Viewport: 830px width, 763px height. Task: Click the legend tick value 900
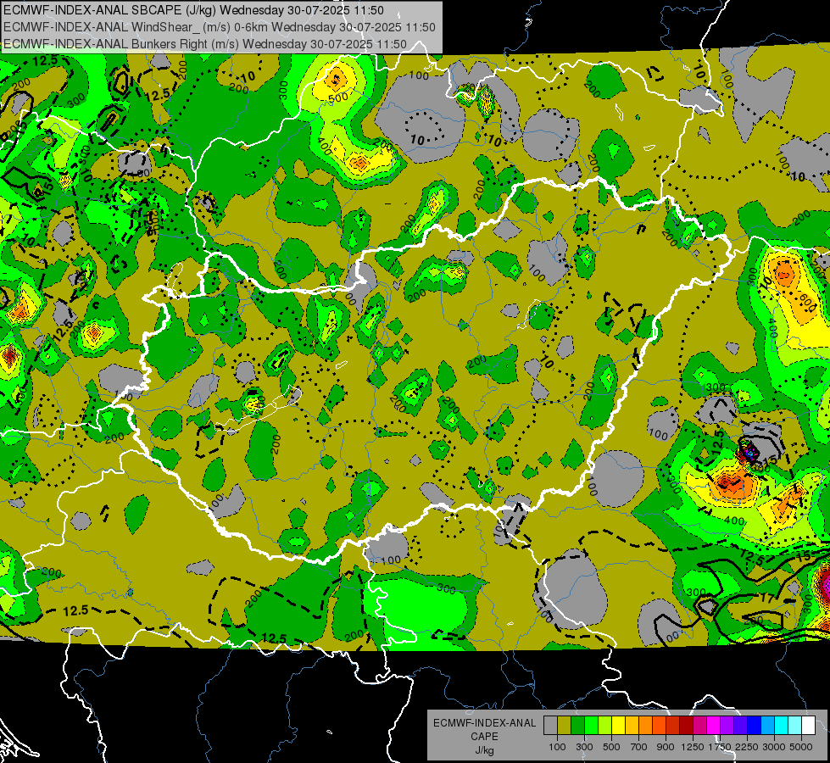pos(666,747)
